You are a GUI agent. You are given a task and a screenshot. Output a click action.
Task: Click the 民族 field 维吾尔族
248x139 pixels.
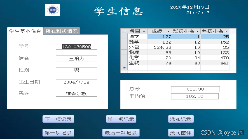pos(76,94)
